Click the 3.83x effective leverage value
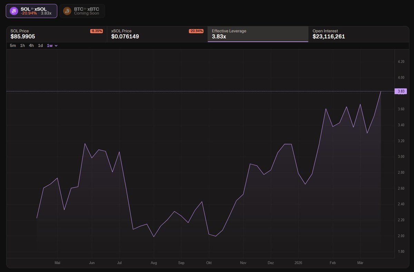Image resolution: width=414 pixels, height=272 pixels. pyautogui.click(x=219, y=36)
